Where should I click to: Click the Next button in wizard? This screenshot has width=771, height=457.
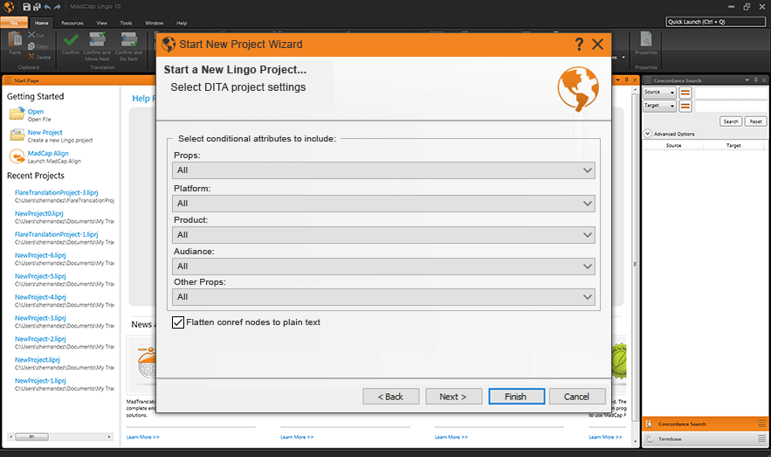453,397
